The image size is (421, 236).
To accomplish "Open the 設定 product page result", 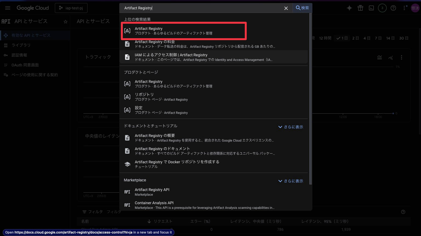I will pos(214,110).
